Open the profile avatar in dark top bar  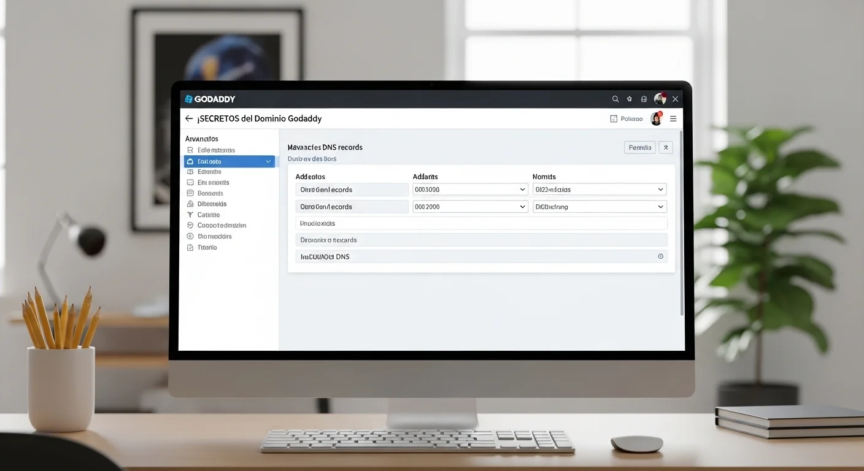click(x=660, y=98)
